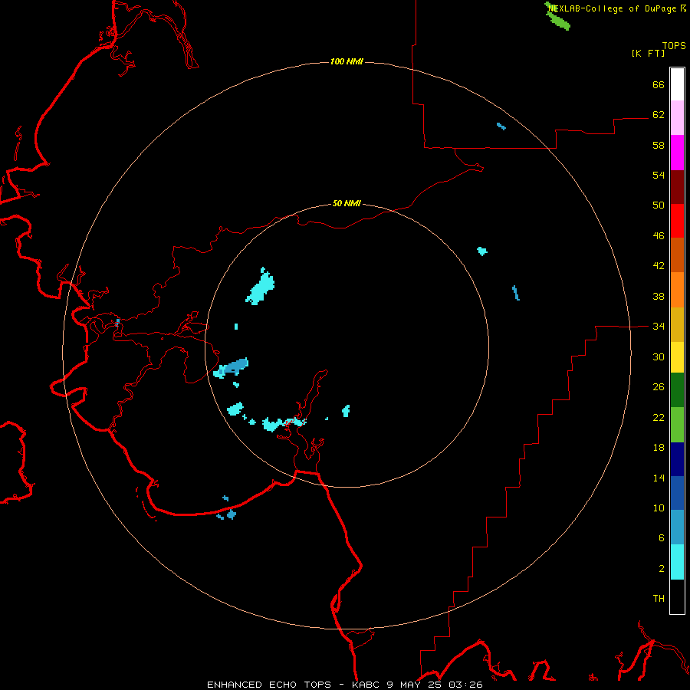Pick the light blue legend swatch
Viewport: 690px width, 690px height.
677,527
